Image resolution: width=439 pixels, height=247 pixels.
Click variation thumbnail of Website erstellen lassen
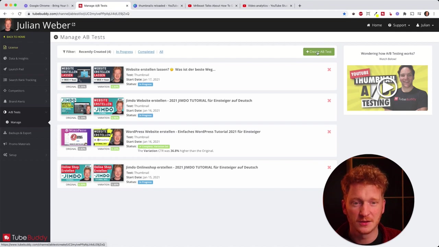coord(108,75)
